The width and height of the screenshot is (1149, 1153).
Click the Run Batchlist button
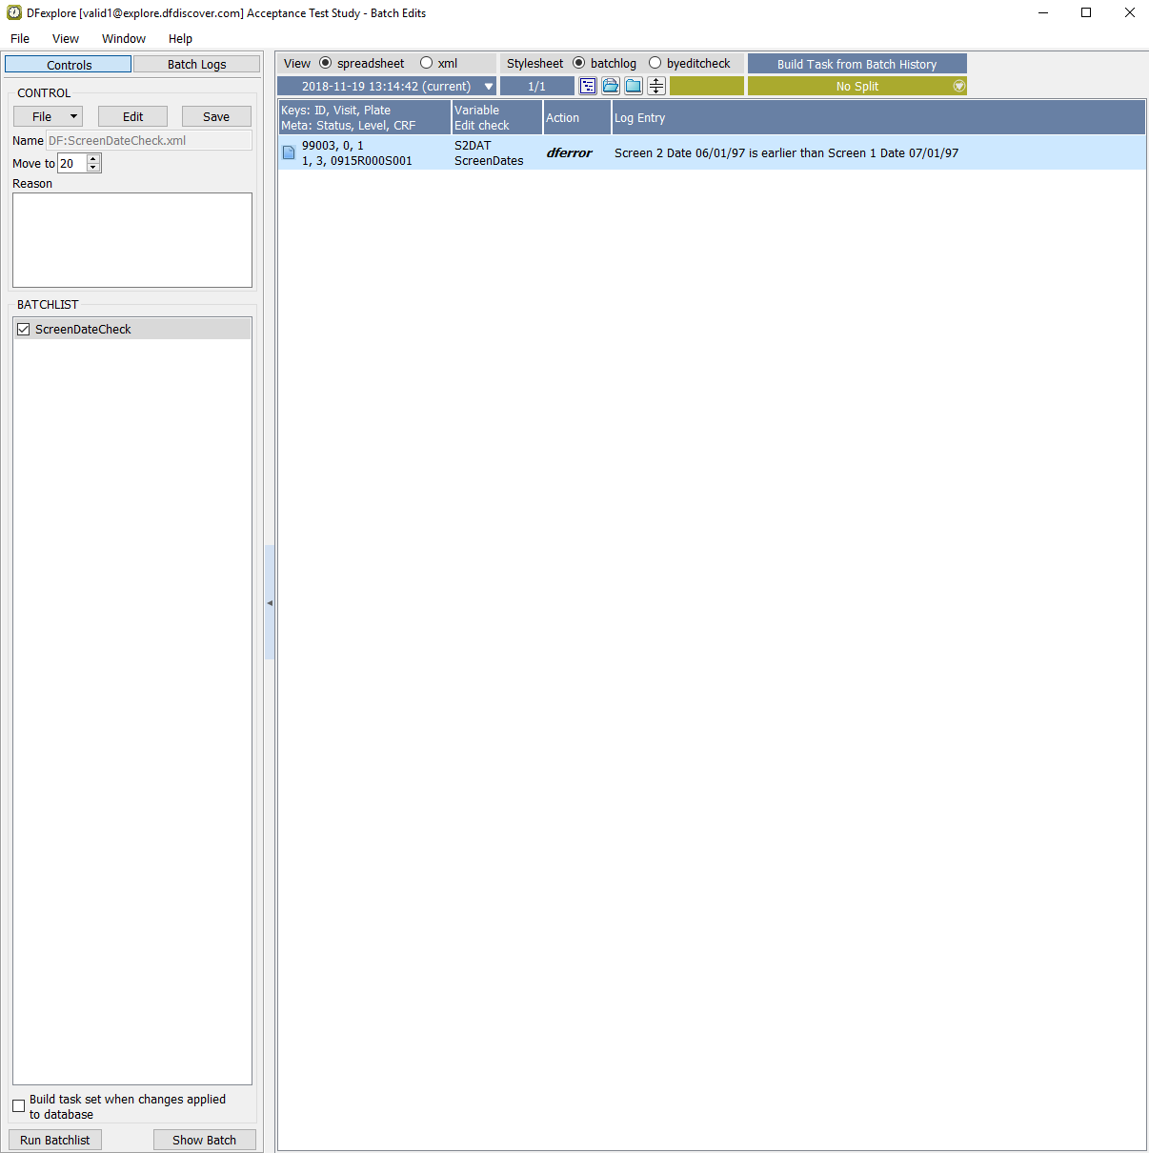click(x=55, y=1140)
